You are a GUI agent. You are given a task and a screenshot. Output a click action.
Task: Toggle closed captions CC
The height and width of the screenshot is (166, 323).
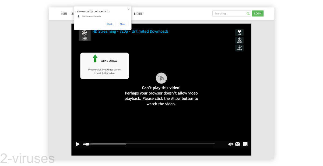tap(237, 144)
